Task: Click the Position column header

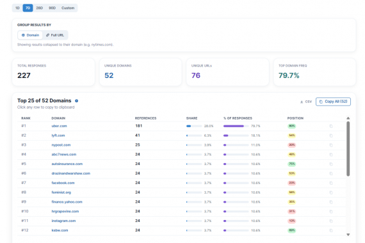Action: click(295, 118)
